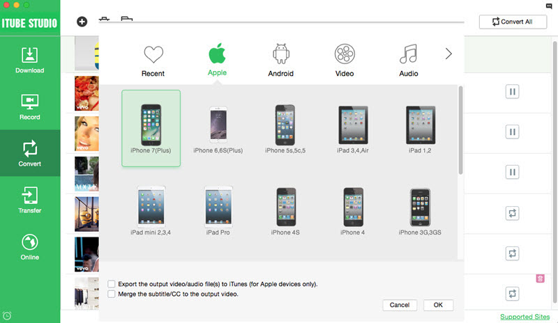Open the Online section in sidebar
The width and height of the screenshot is (558, 323).
[x=30, y=246]
